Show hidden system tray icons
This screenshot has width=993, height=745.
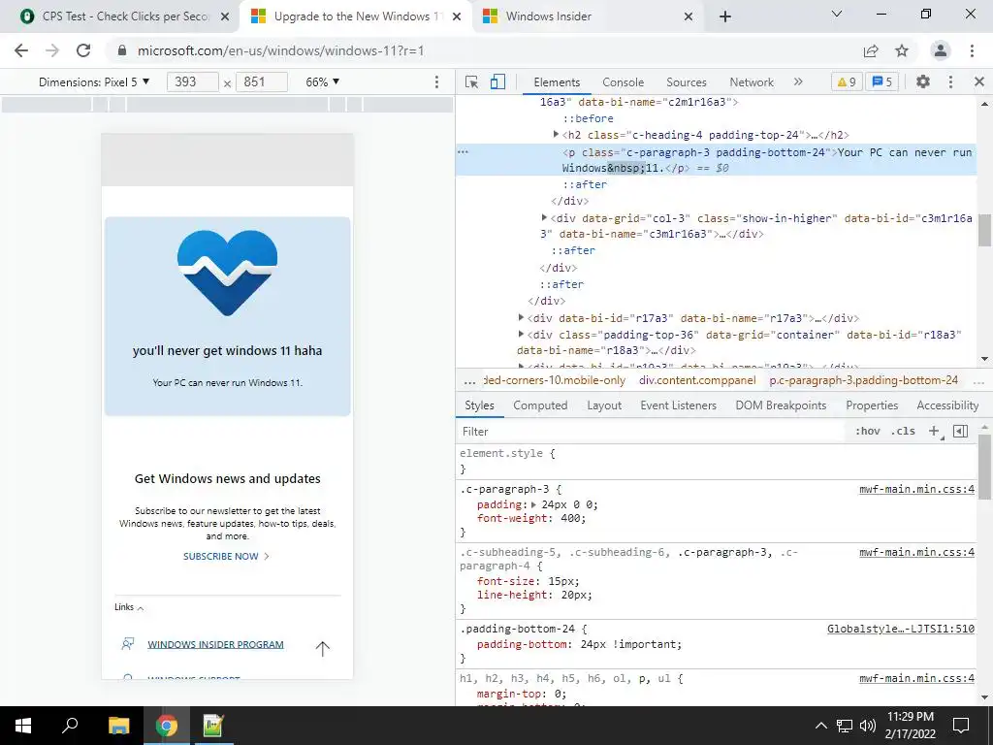(x=820, y=726)
